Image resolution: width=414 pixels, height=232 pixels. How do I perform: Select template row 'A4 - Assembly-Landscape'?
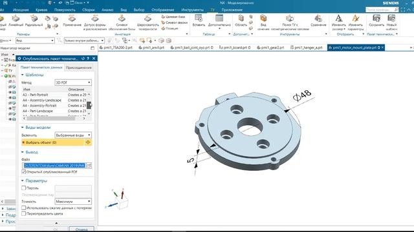54,101
